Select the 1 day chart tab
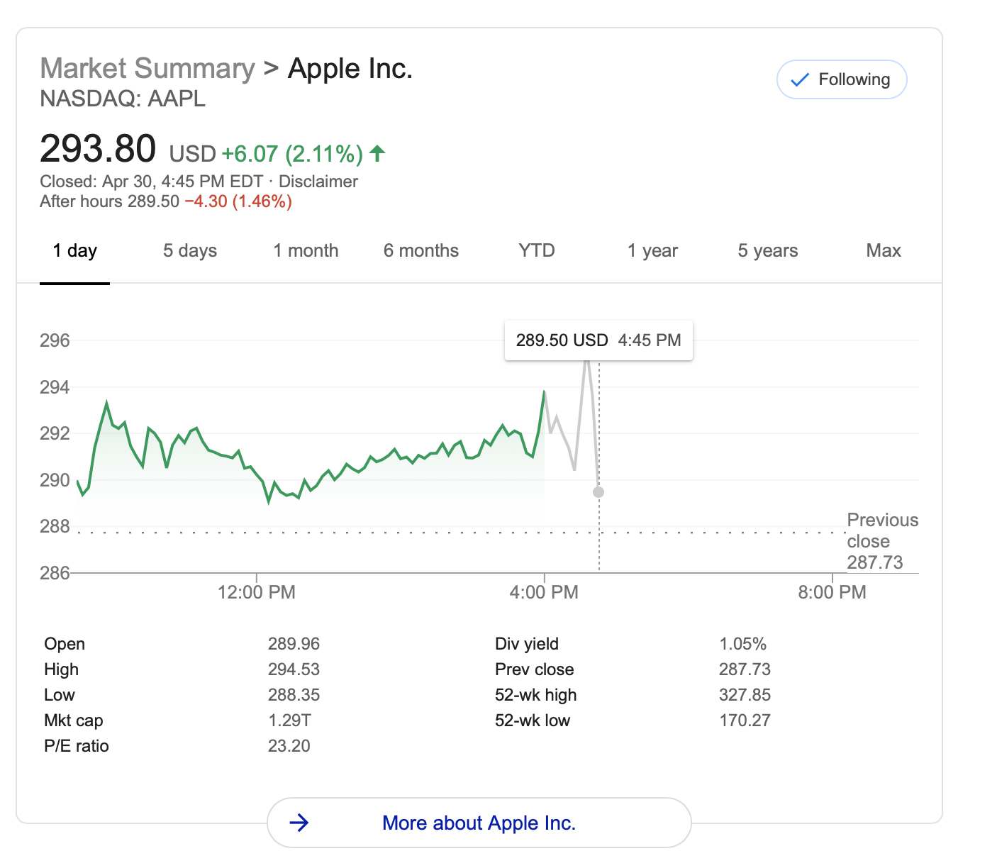This screenshot has height=851, width=997. (x=74, y=250)
